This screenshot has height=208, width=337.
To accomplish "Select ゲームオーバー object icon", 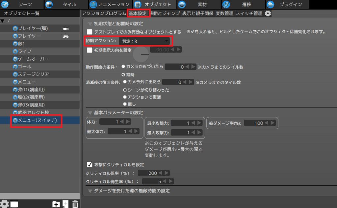I will pos(15,59).
